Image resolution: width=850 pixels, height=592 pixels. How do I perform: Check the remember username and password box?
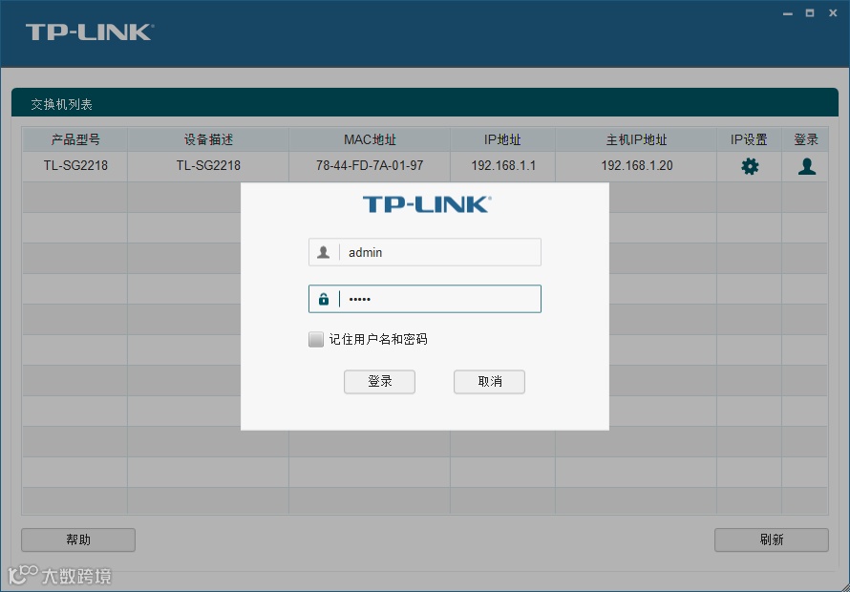coord(316,339)
